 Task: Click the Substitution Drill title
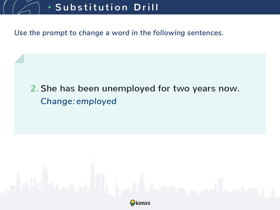[107, 7]
